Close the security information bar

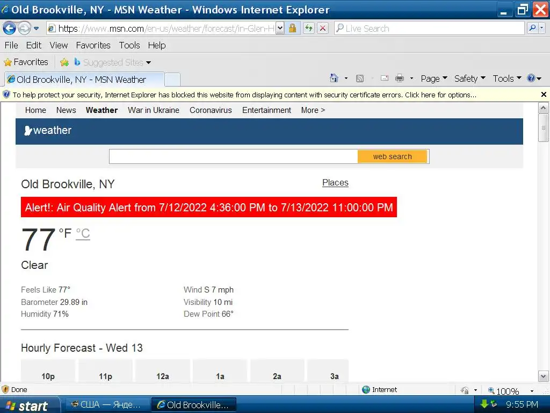[x=544, y=95]
